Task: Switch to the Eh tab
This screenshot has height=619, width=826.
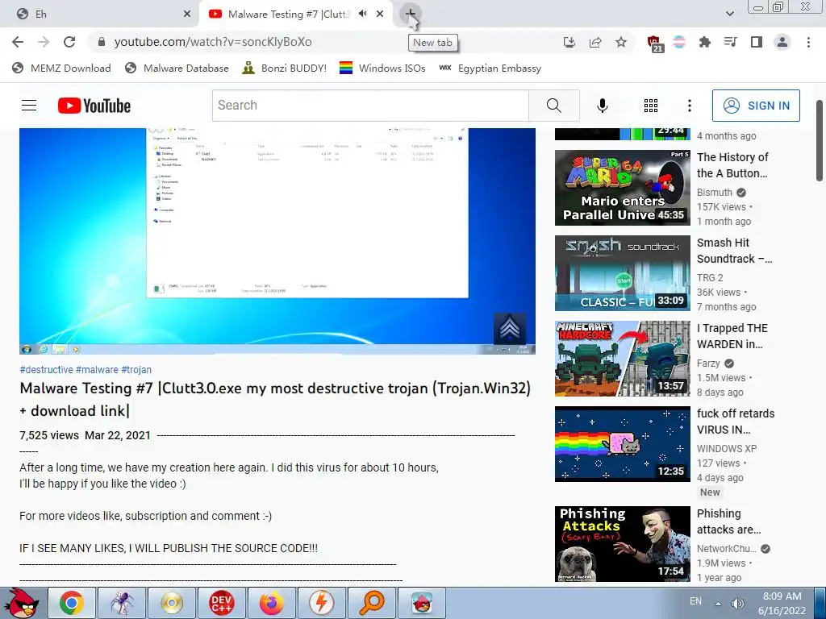Action: (99, 15)
